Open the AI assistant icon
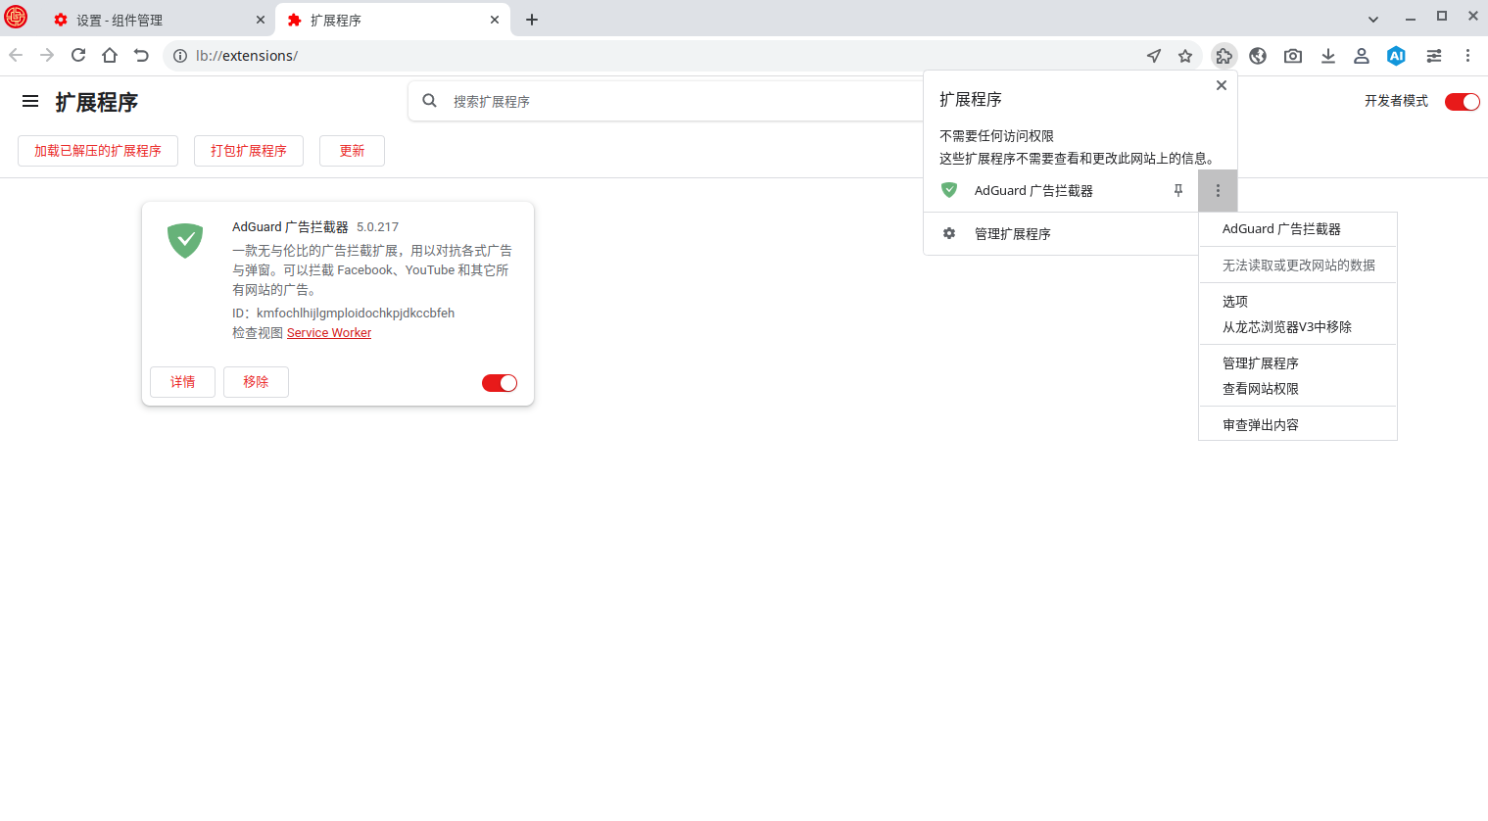This screenshot has height=821, width=1488. (x=1397, y=56)
